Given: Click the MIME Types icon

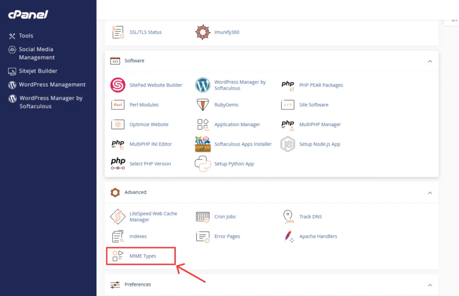Looking at the screenshot, I should [118, 256].
